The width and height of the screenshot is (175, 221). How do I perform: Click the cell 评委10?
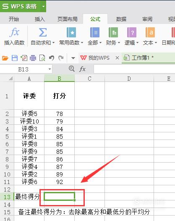tap(29, 121)
